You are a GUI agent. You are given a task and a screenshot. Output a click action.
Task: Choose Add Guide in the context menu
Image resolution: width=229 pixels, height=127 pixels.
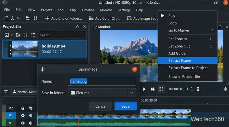pyautogui.click(x=187, y=53)
